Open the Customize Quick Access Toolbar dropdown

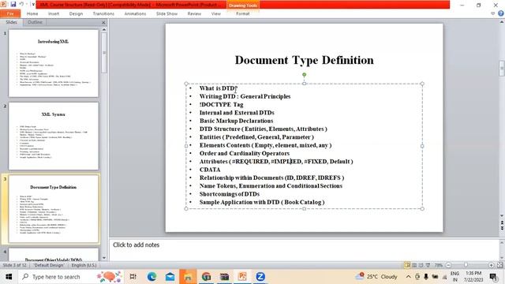(33, 4)
